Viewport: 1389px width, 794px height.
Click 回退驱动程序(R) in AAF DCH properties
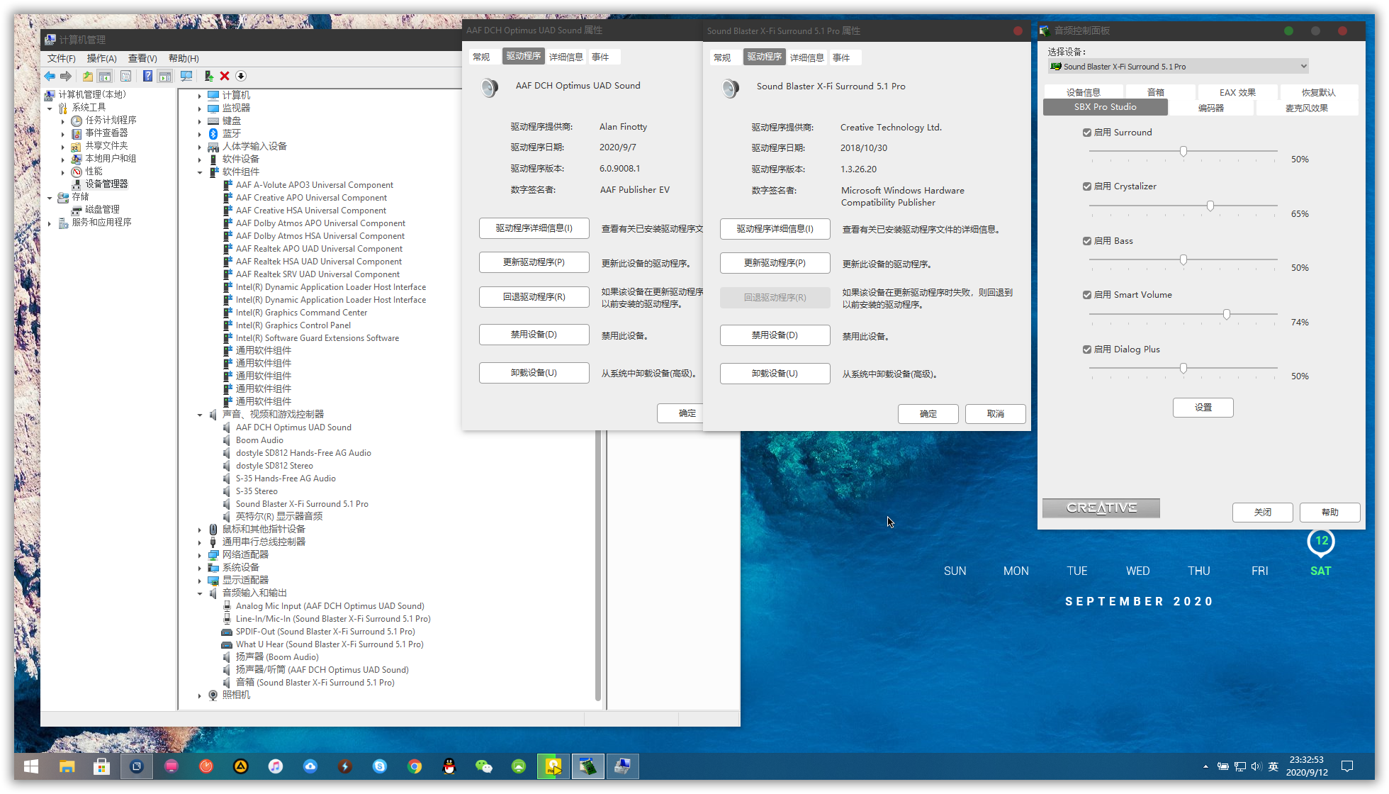[534, 297]
